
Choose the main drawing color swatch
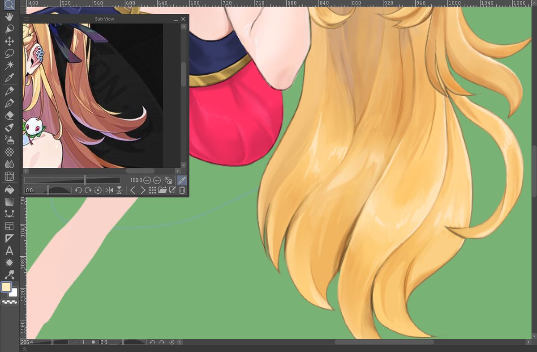pyautogui.click(x=6, y=287)
